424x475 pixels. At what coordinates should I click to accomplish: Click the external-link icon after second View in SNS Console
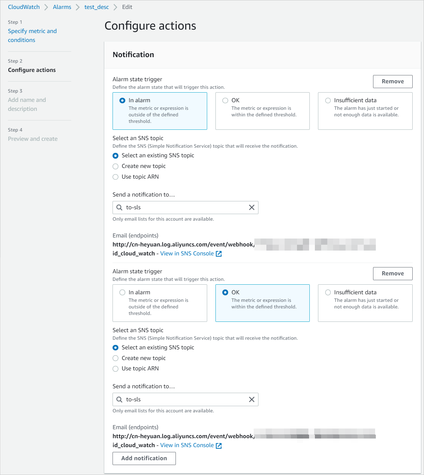coord(219,445)
